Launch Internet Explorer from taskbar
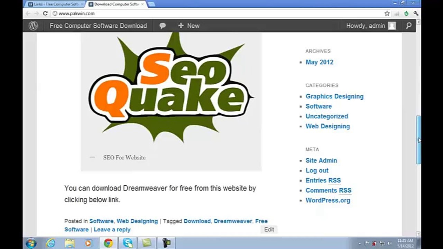The height and width of the screenshot is (249, 443). coord(50,243)
